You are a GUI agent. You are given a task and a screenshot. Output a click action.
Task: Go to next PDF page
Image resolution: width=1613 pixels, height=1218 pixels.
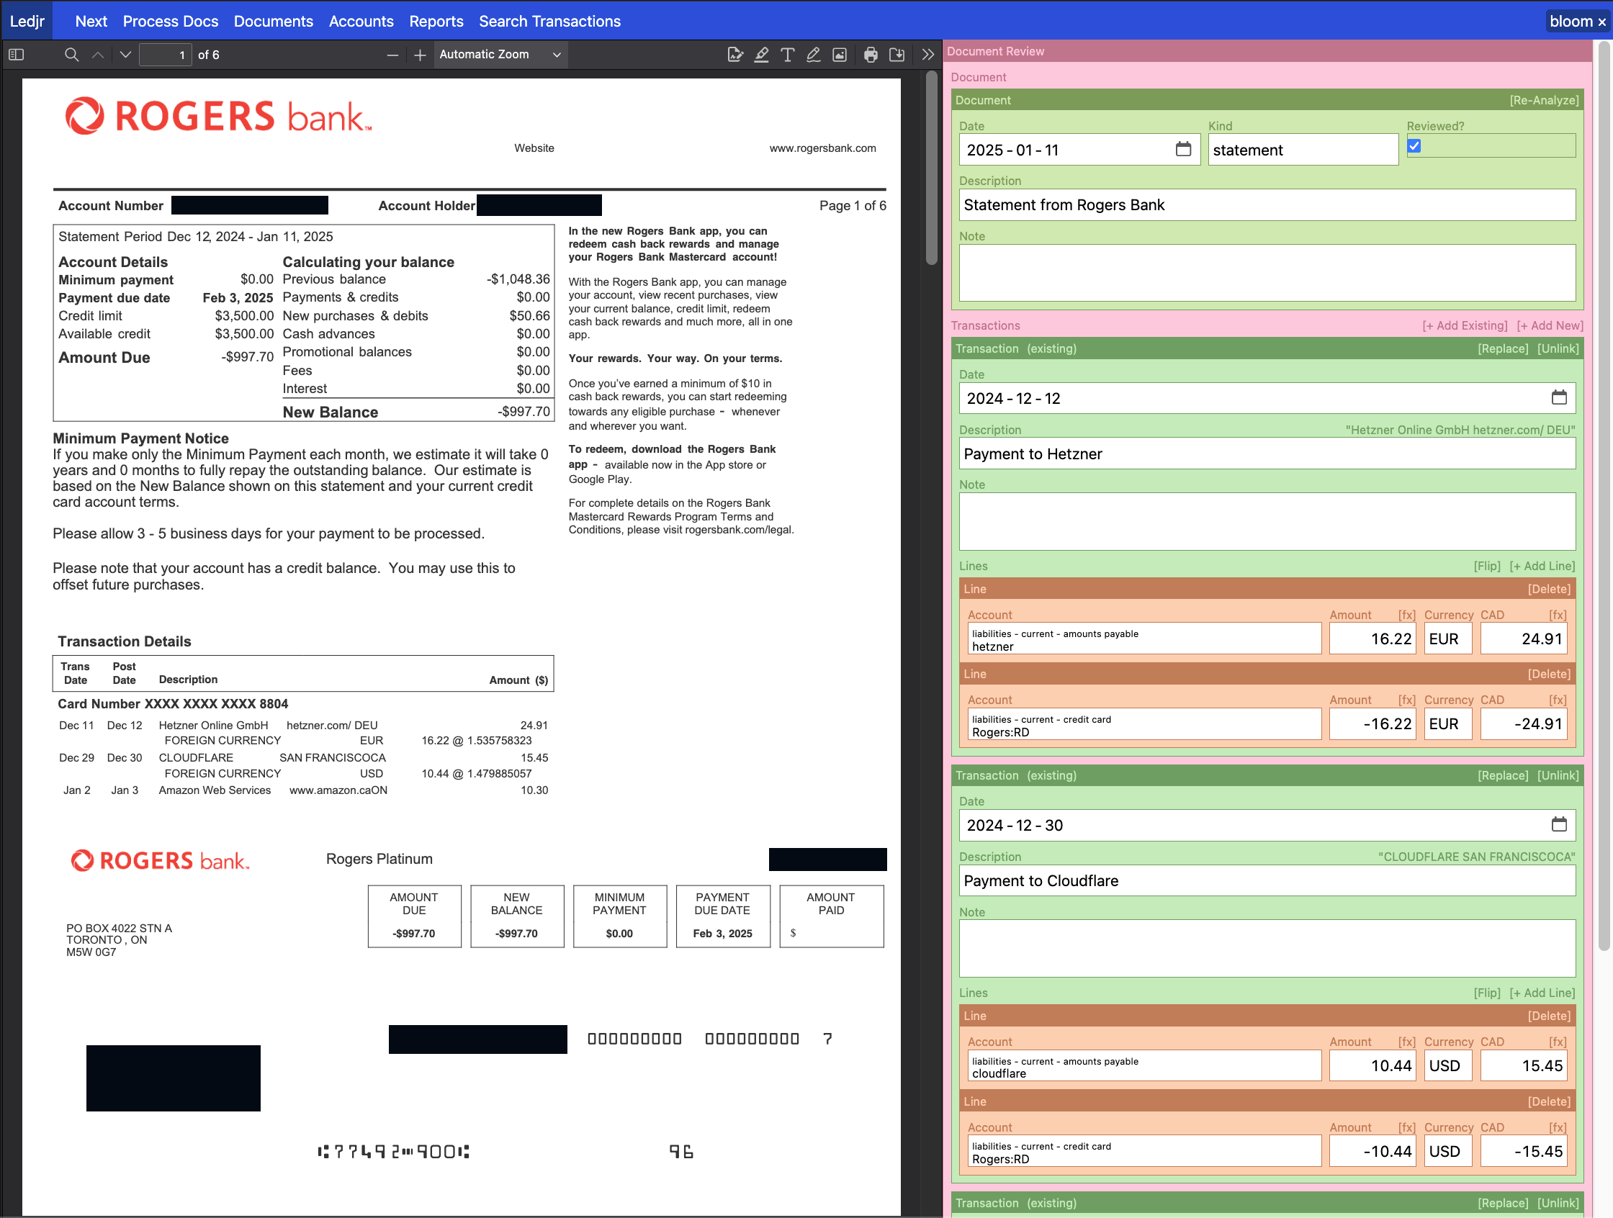pos(125,55)
